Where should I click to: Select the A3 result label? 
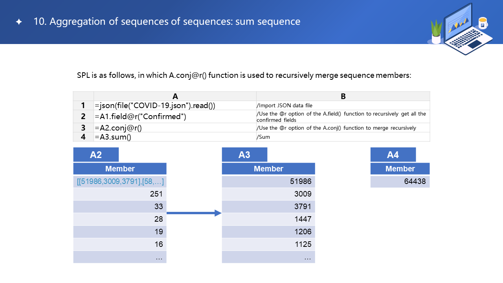244,155
